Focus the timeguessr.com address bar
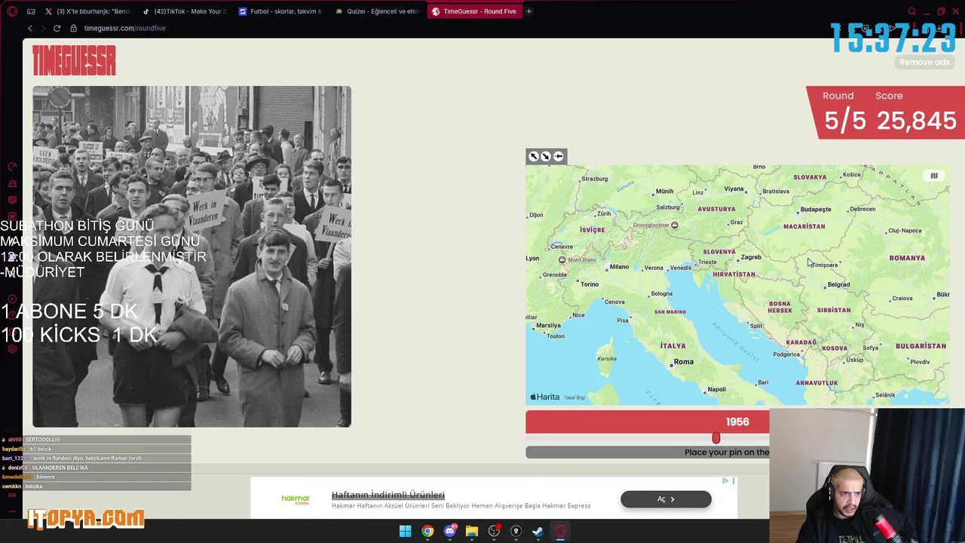Viewport: 965px width, 543px height. [x=124, y=28]
